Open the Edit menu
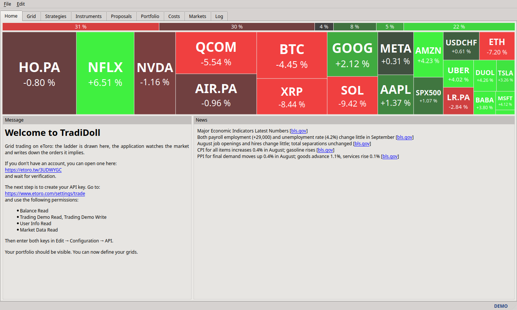The width and height of the screenshot is (517, 310). (21, 4)
